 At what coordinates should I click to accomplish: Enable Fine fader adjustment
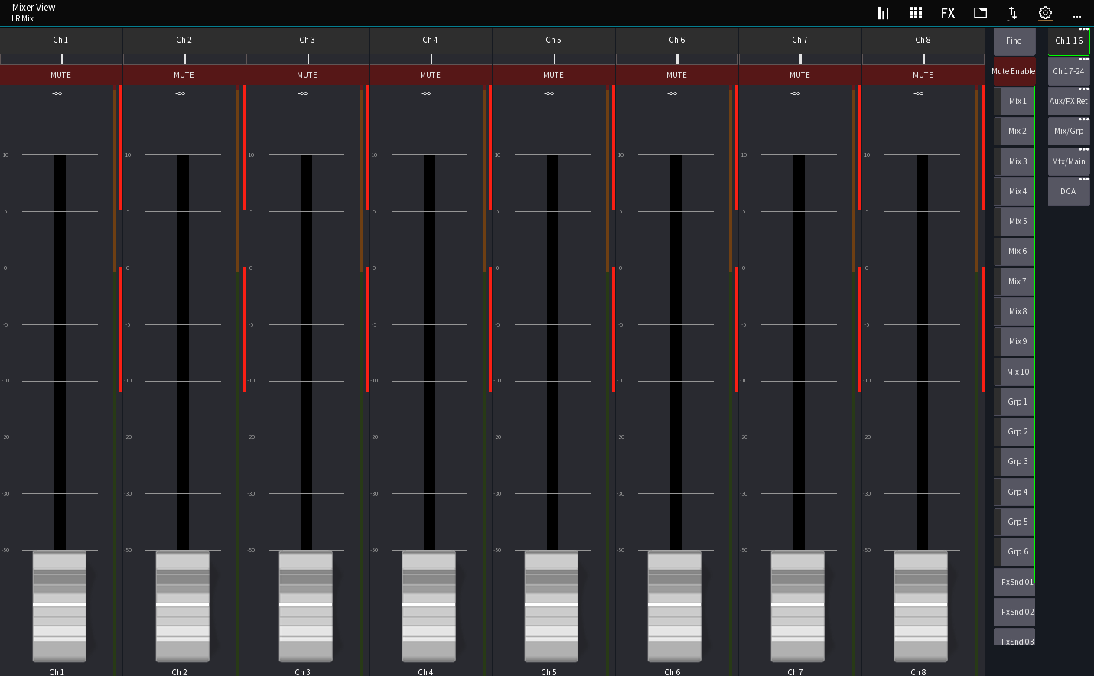[x=1014, y=41]
